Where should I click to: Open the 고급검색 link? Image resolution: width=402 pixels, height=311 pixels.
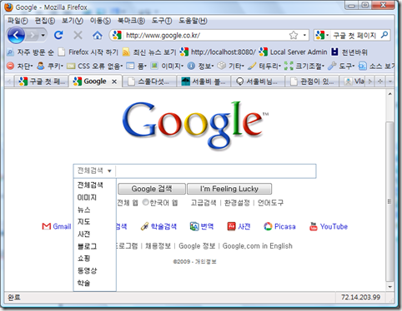click(204, 203)
